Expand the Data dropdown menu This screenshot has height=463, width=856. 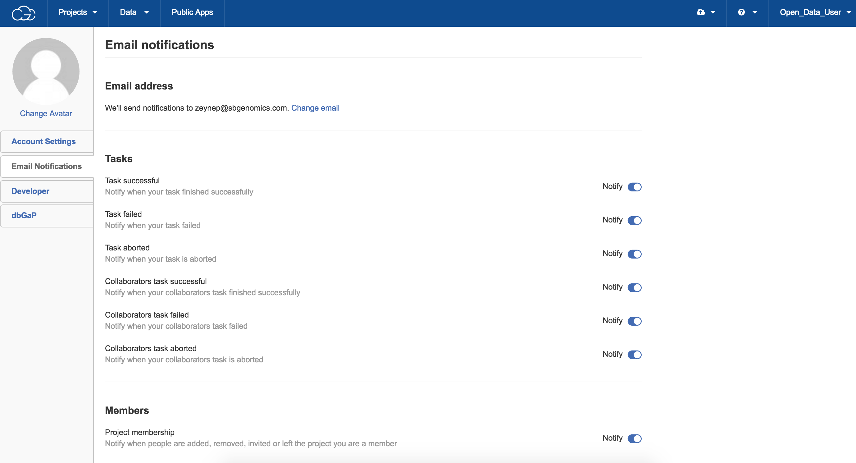coord(134,12)
